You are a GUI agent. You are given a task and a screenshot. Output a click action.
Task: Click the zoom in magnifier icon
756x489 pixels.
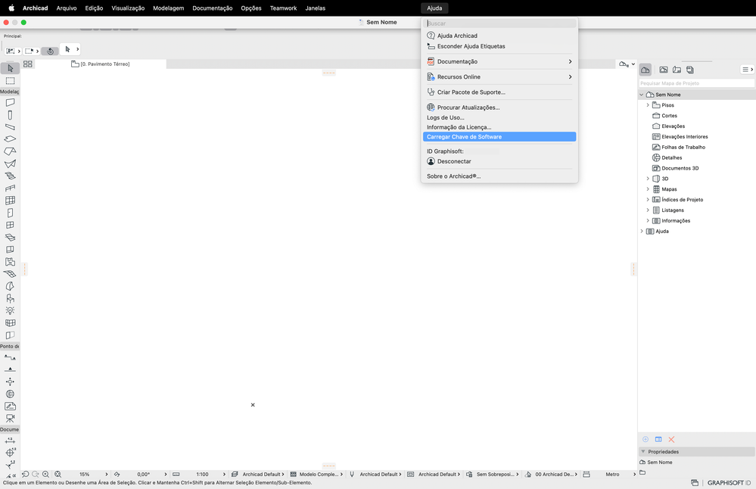pos(46,475)
